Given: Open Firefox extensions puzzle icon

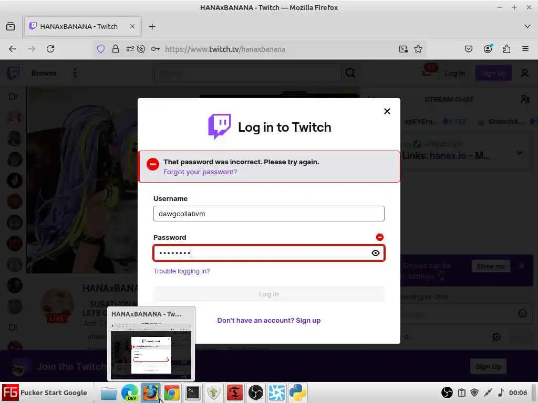Looking at the screenshot, I should click(x=506, y=49).
